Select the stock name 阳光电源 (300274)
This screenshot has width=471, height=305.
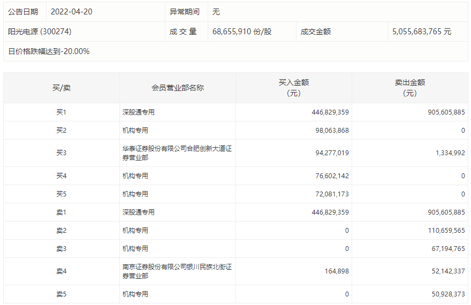[40, 32]
